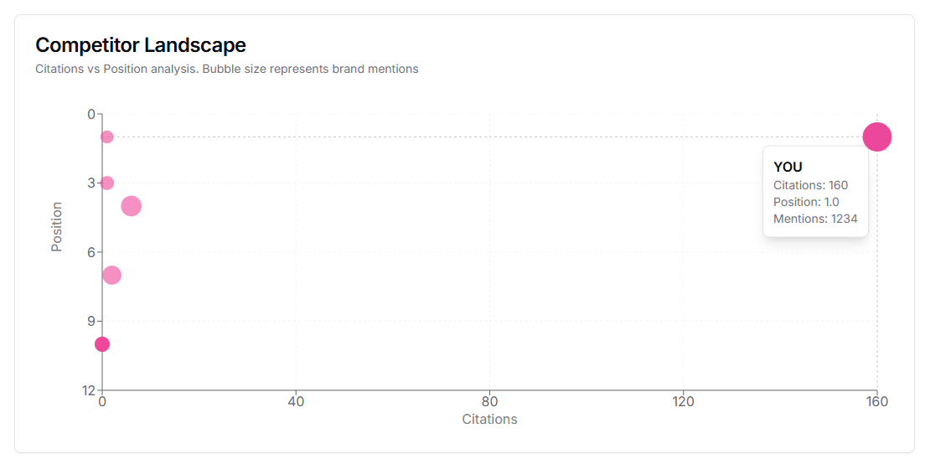Click the Position y-axis label
Image resolution: width=925 pixels, height=464 pixels.
56,227
